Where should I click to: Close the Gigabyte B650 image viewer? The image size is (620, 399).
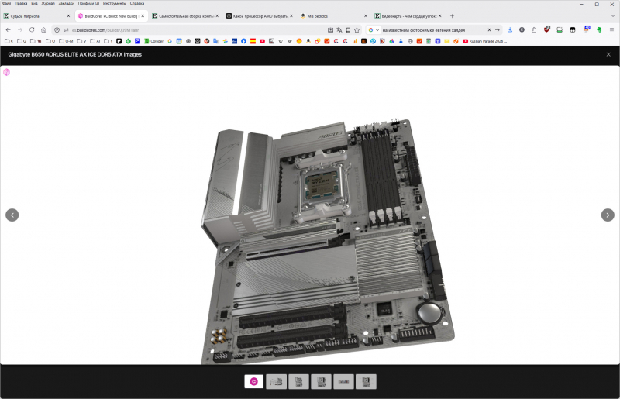click(x=608, y=54)
